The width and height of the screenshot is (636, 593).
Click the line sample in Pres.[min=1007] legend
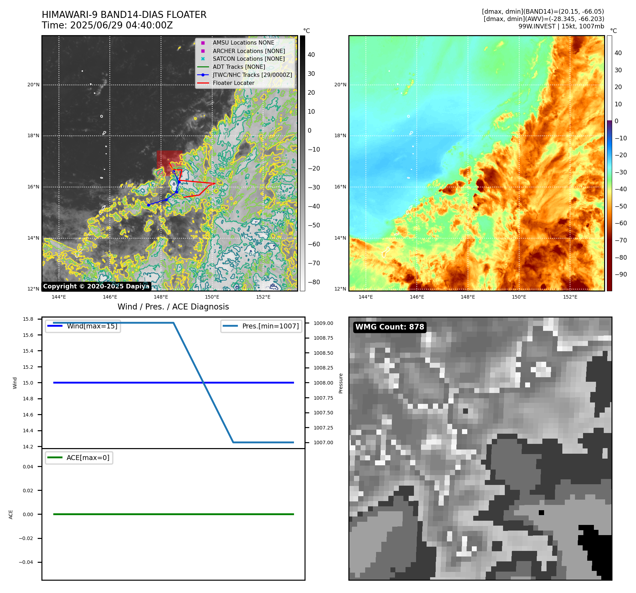click(230, 326)
